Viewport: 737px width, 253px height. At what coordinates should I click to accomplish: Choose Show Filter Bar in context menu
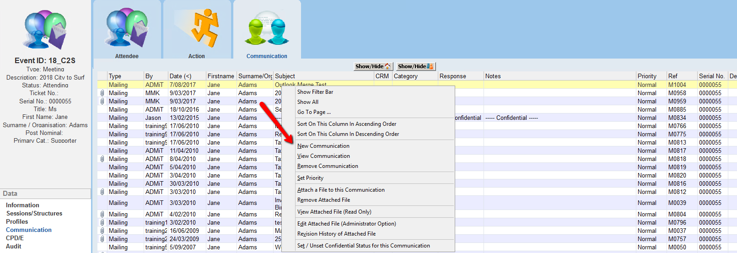[x=315, y=92]
